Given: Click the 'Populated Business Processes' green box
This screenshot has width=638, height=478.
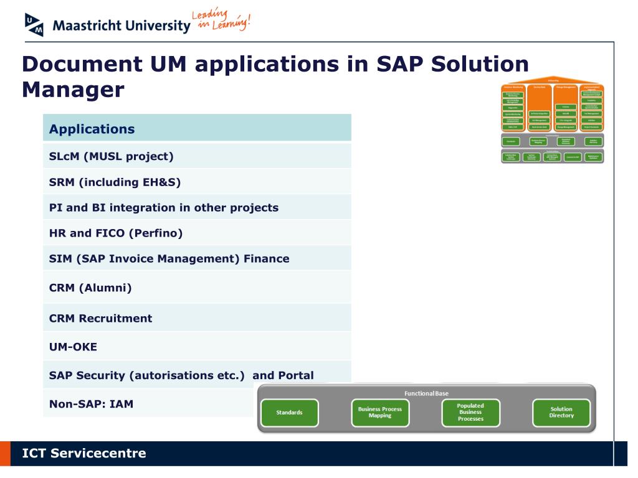Looking at the screenshot, I should tap(471, 413).
